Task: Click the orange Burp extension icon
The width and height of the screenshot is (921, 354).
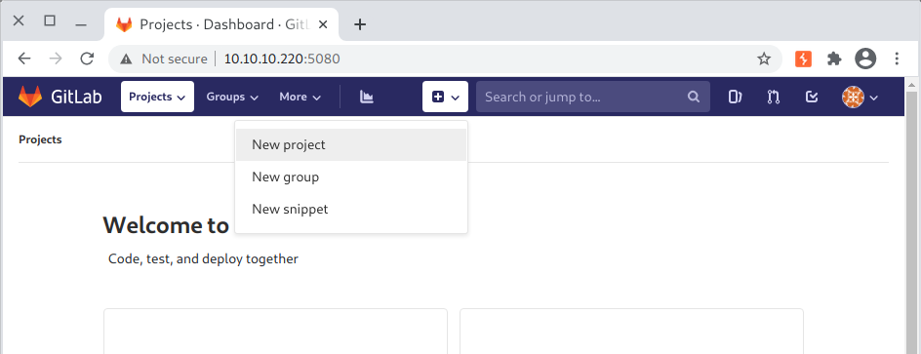Action: 804,59
